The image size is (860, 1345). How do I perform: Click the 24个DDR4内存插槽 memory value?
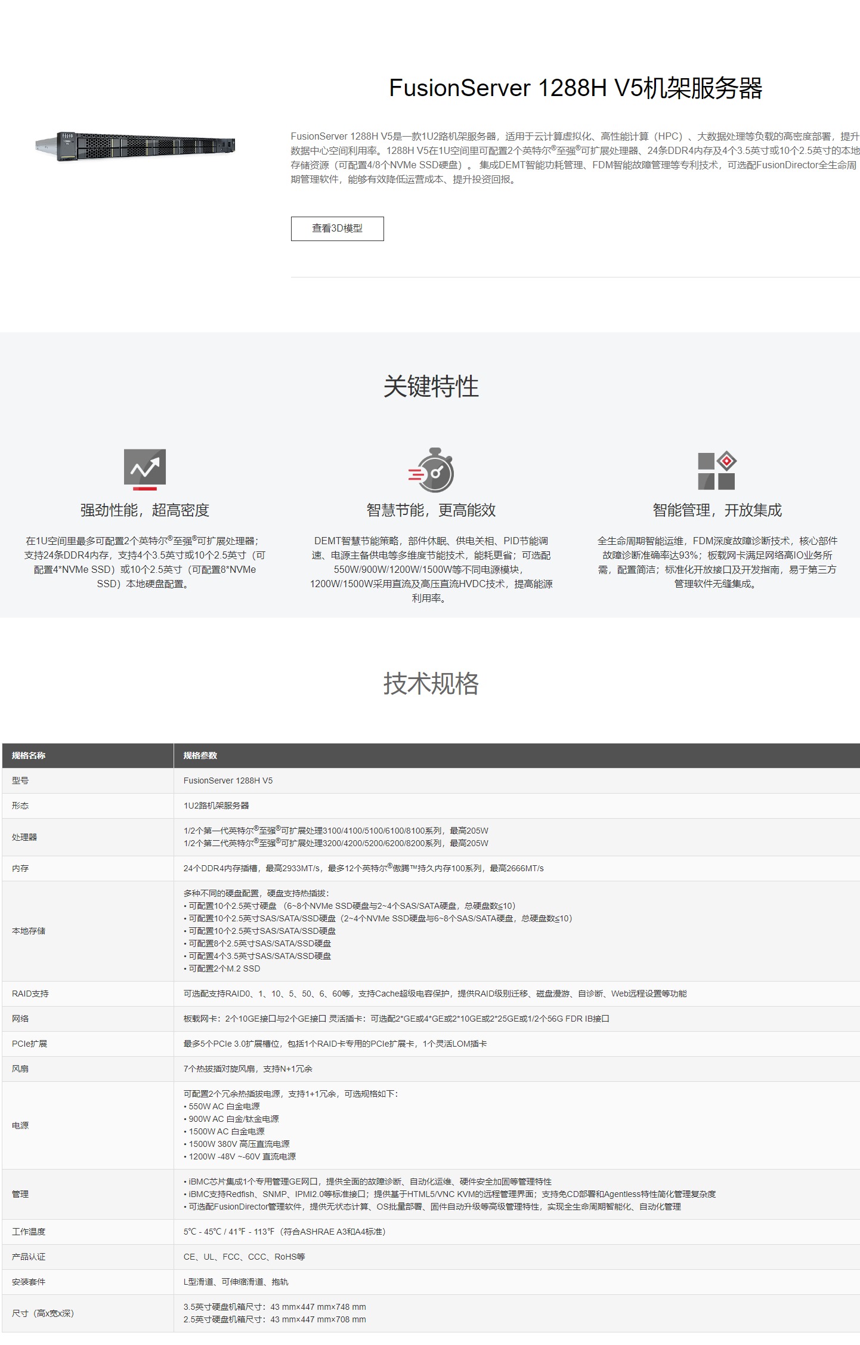(364, 868)
